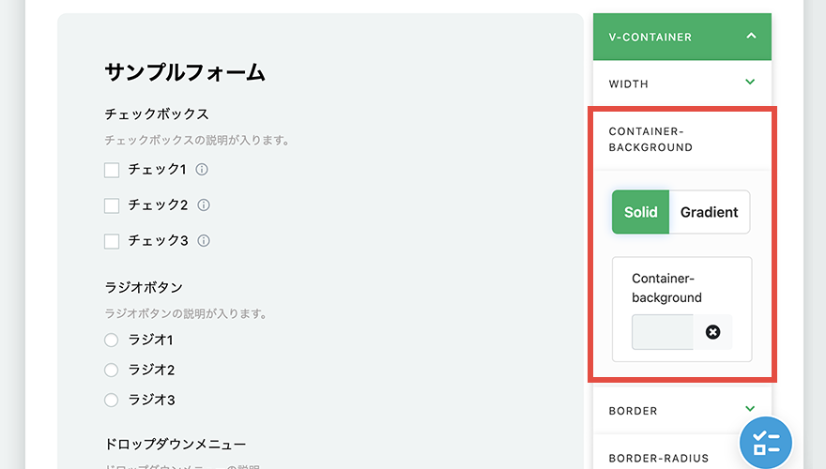Click the info icon next to チェック2
The width and height of the screenshot is (826, 469).
tap(204, 204)
